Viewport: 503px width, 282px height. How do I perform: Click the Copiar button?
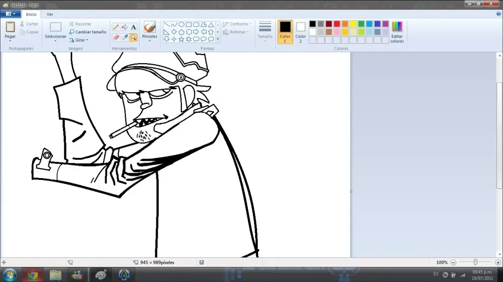(x=29, y=32)
